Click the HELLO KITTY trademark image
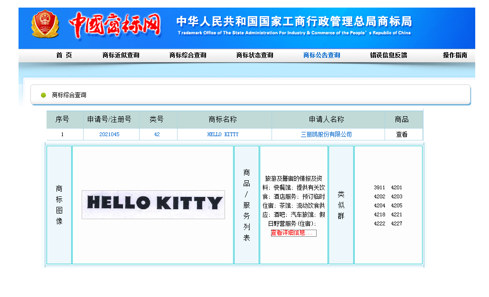The image size is (489, 297). click(153, 204)
